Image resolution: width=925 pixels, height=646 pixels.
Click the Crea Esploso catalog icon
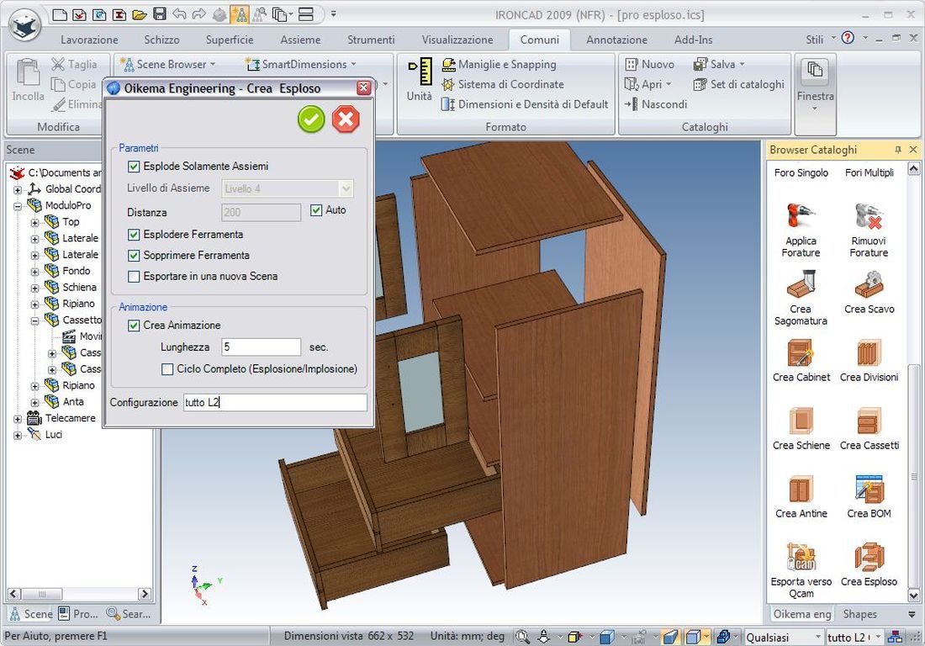[x=869, y=557]
